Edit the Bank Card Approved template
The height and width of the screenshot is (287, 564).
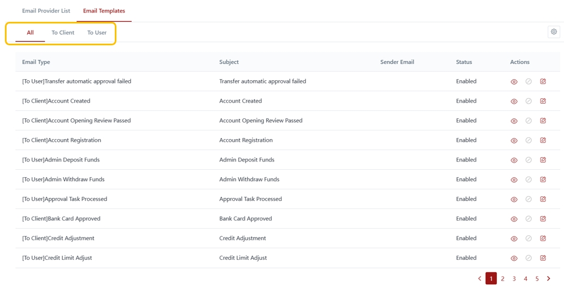543,219
